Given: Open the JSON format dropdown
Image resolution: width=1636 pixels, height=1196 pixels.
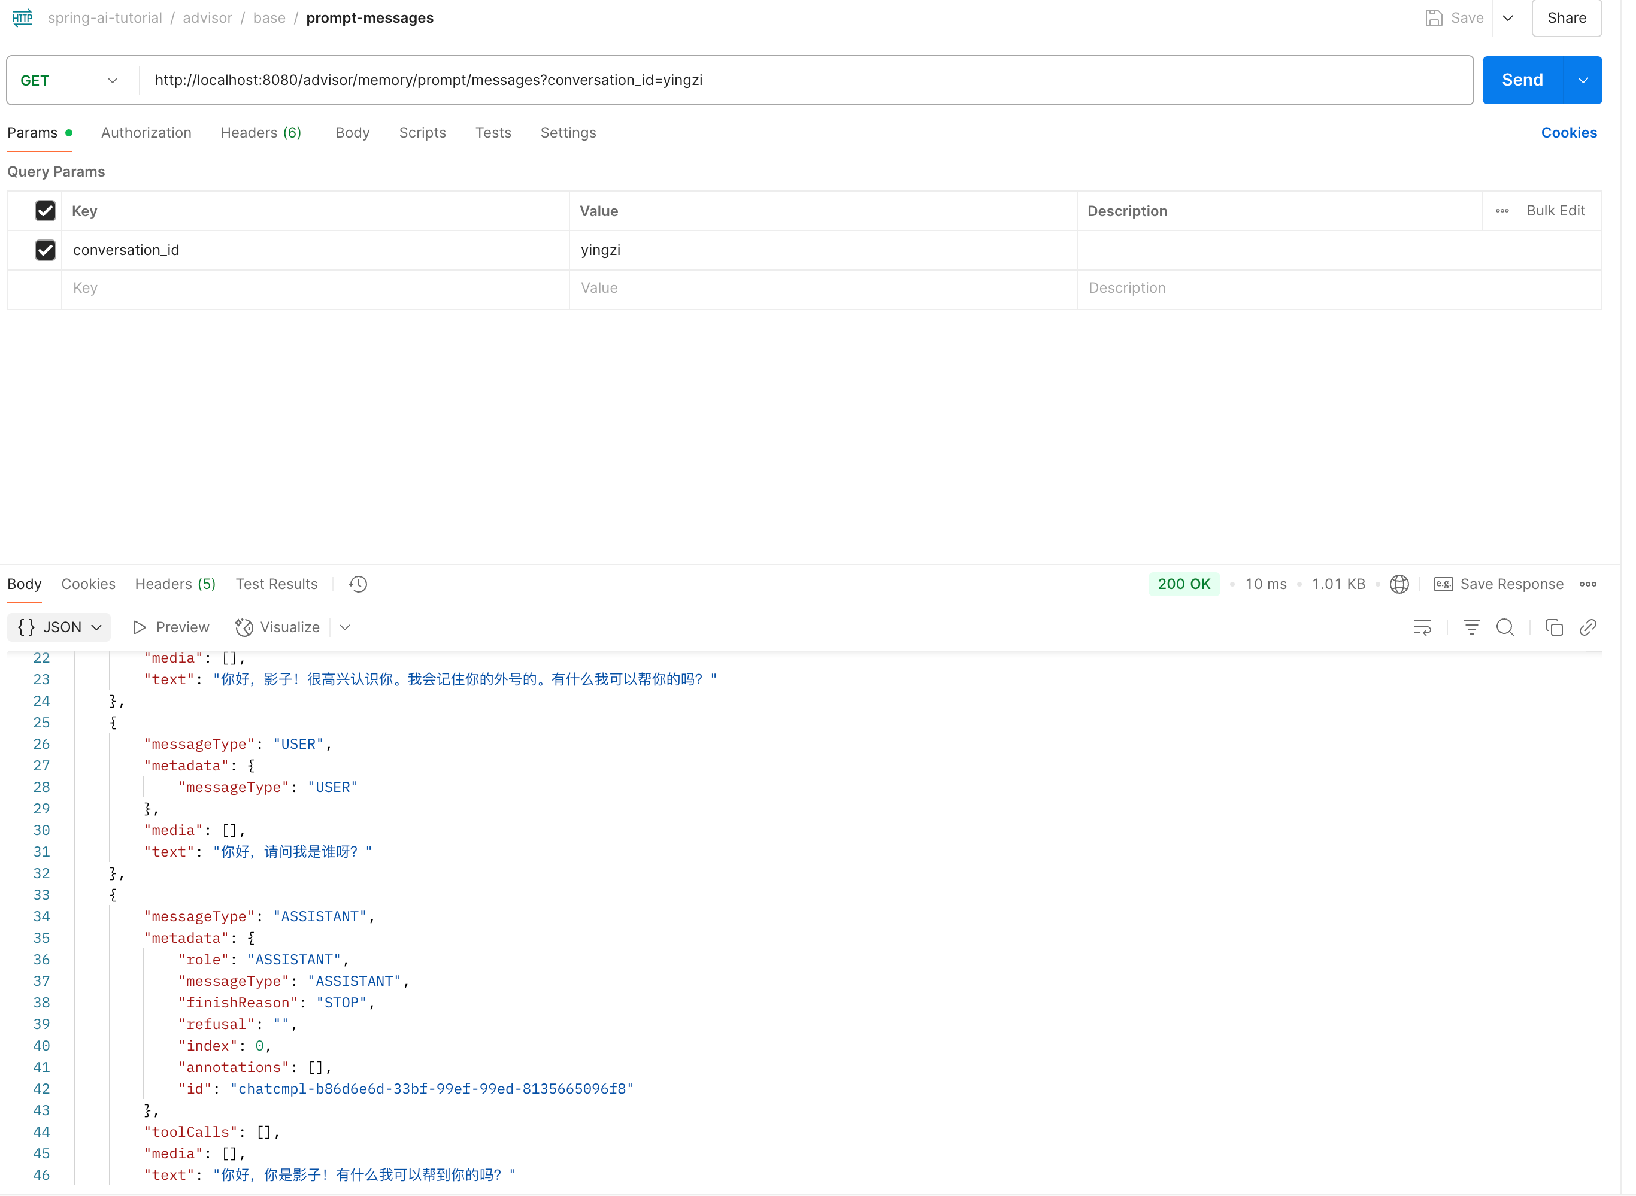Looking at the screenshot, I should click(59, 628).
